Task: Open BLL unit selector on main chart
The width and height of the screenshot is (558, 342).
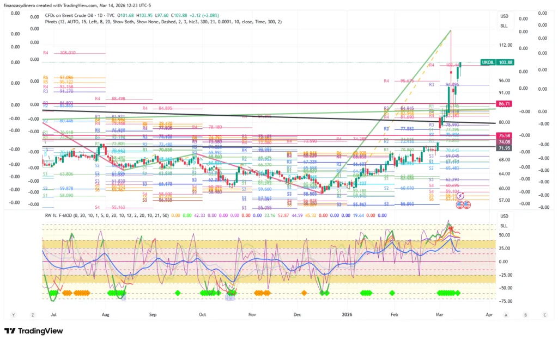Action: pyautogui.click(x=504, y=25)
